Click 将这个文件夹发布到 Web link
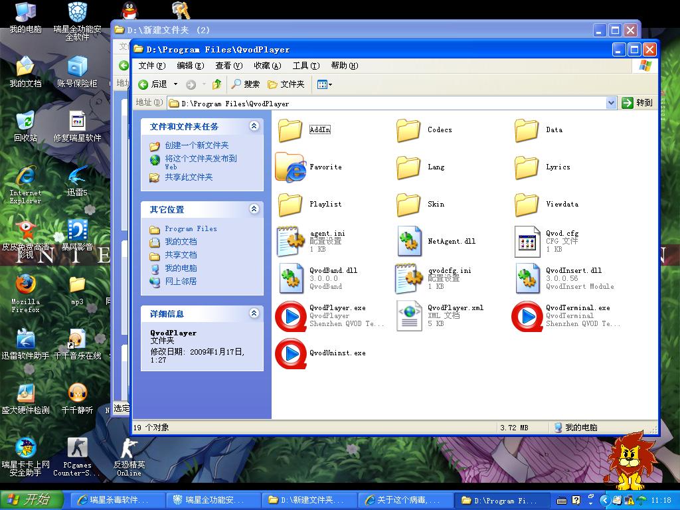The image size is (680, 510). (201, 162)
